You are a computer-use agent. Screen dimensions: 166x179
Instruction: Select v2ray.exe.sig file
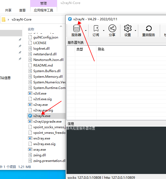43,110
